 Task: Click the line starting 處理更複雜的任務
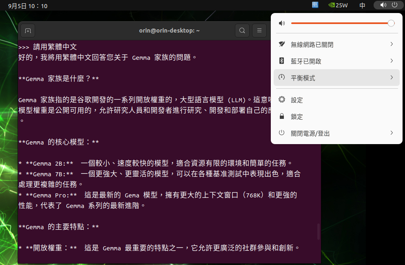click(x=51, y=184)
